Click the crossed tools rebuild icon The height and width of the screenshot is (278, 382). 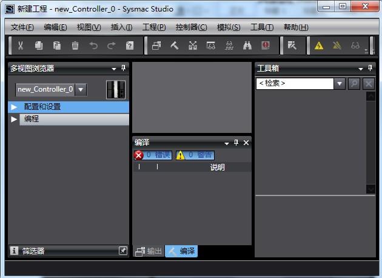click(193, 46)
